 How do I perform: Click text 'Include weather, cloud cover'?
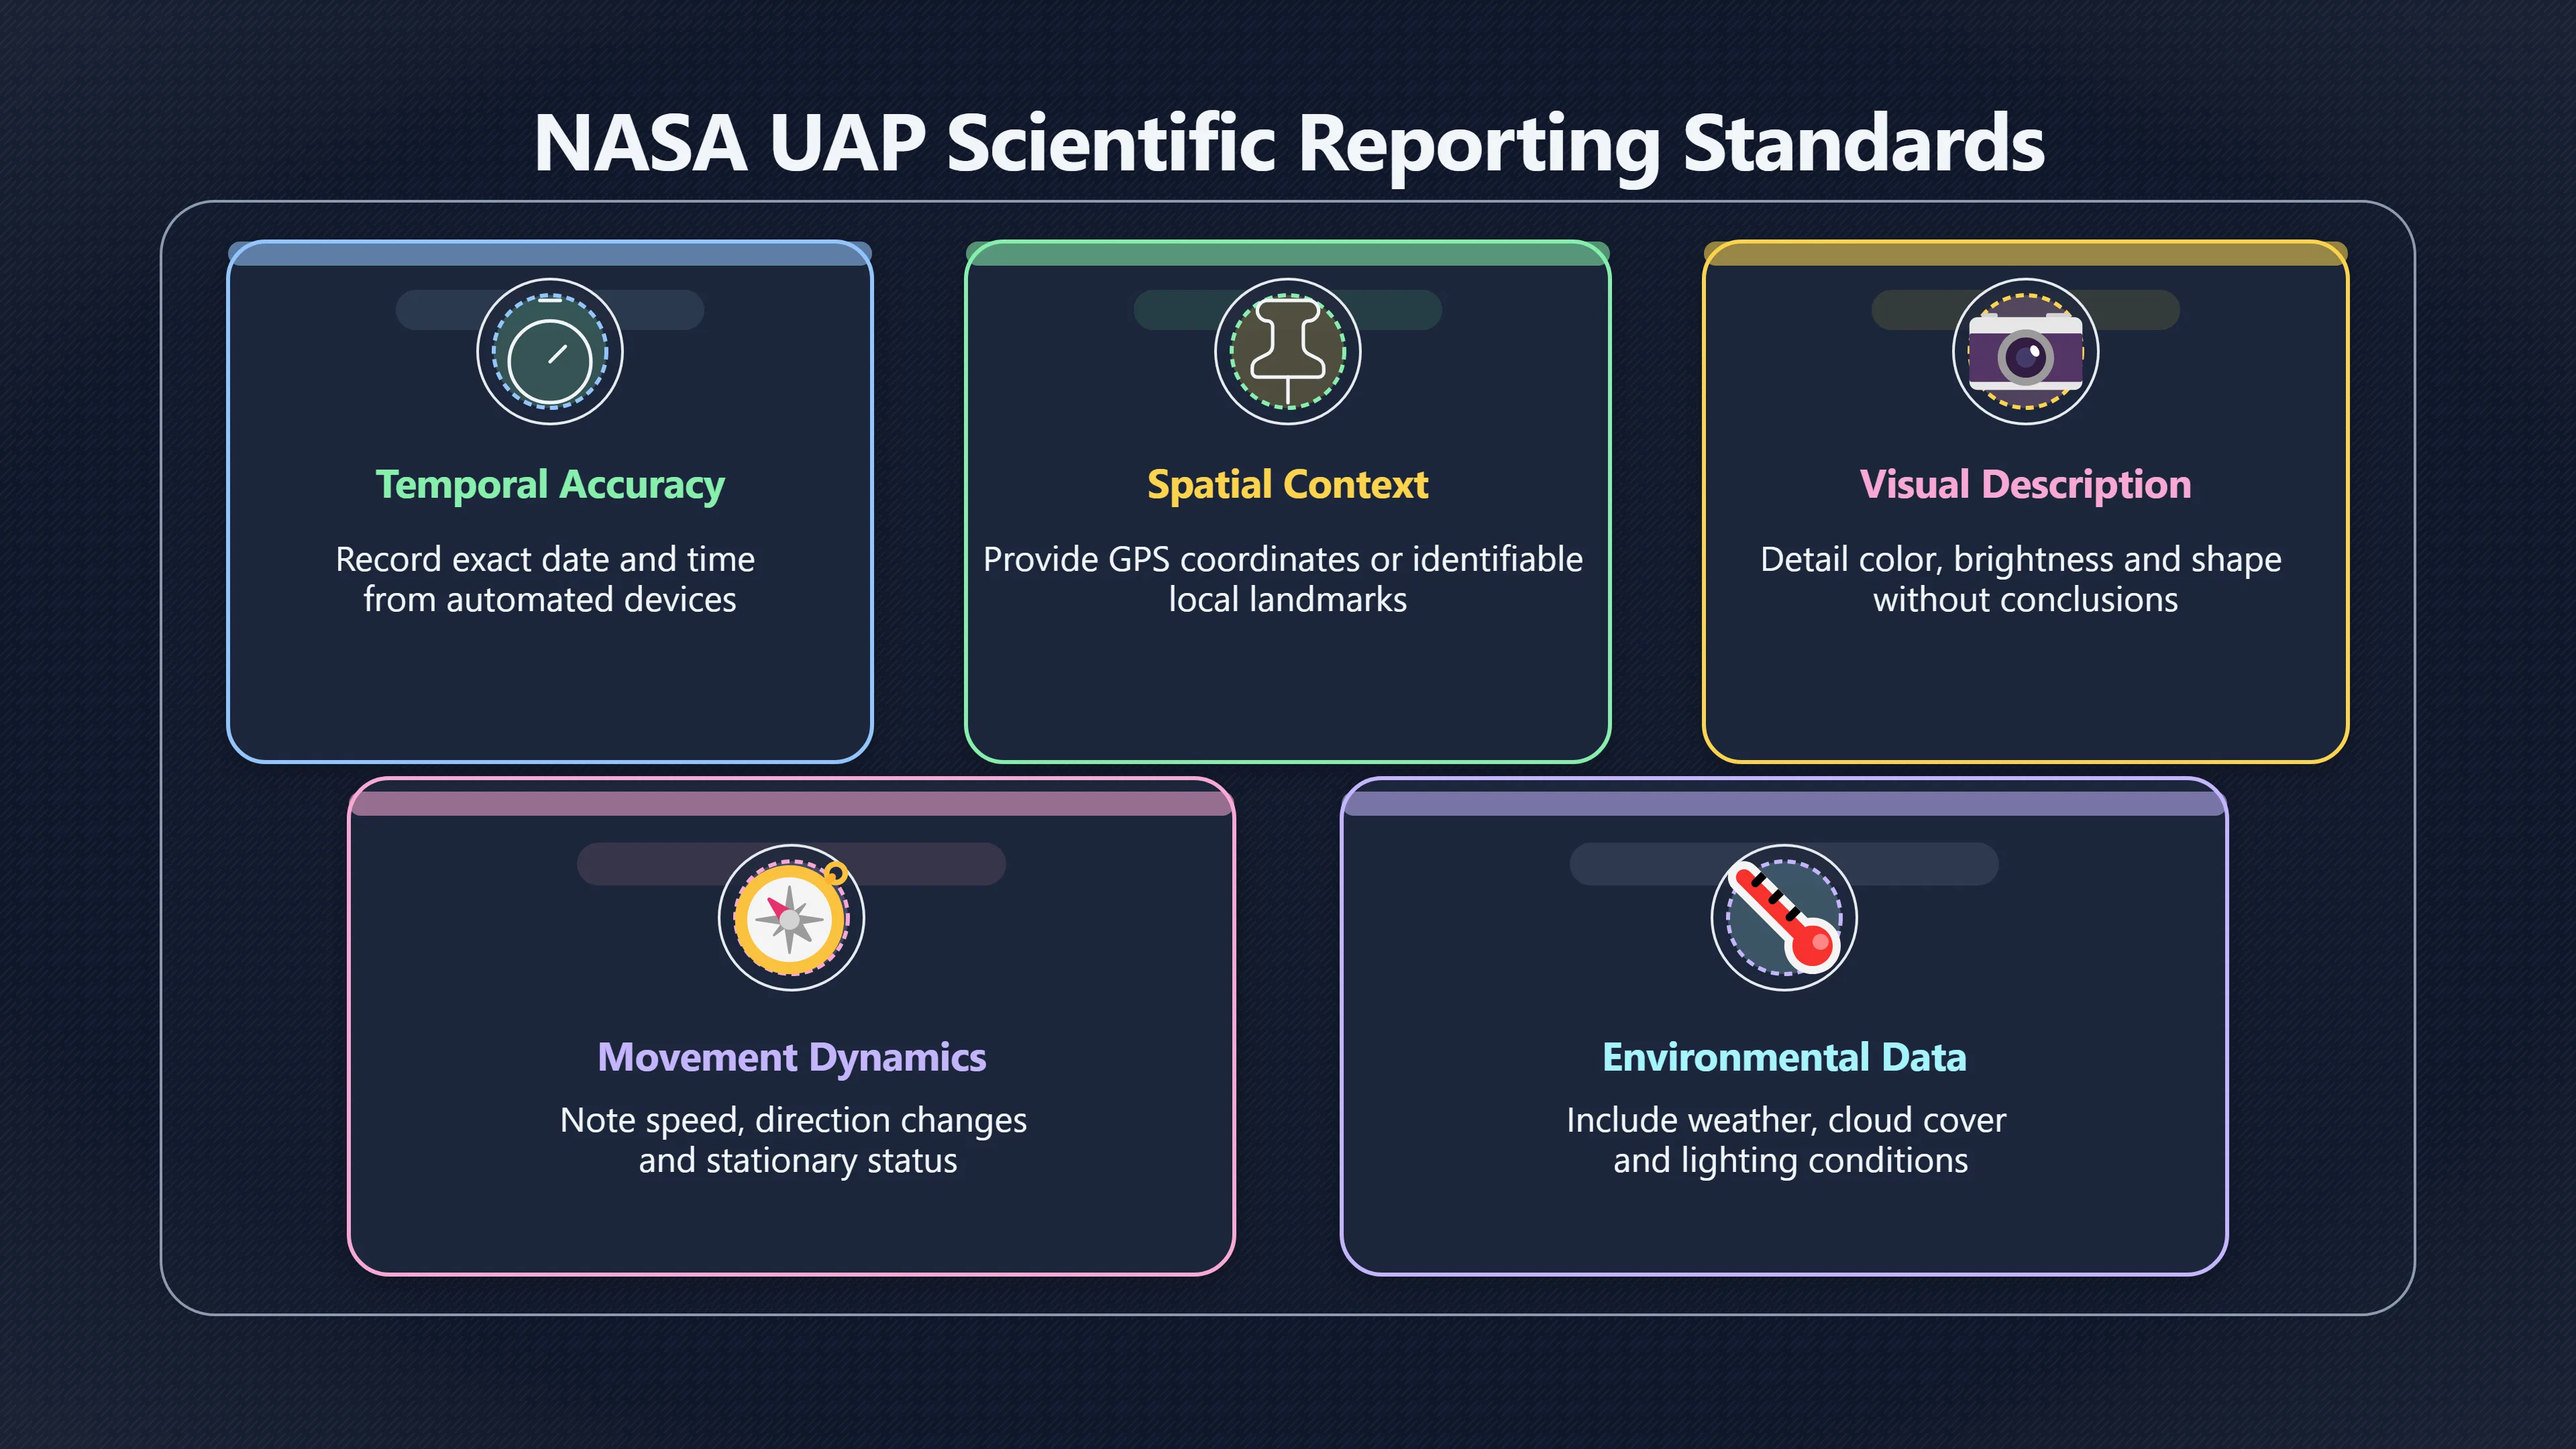(1786, 1120)
